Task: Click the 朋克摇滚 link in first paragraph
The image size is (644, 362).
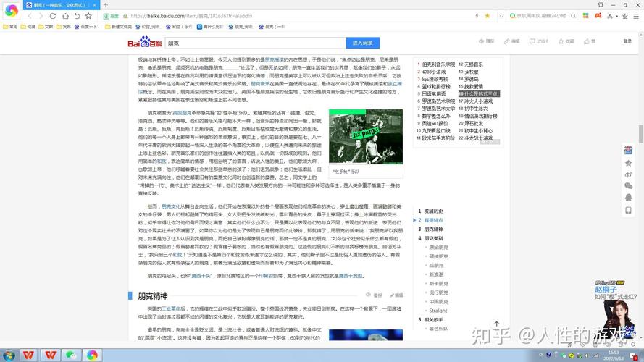Action: [x=274, y=60]
